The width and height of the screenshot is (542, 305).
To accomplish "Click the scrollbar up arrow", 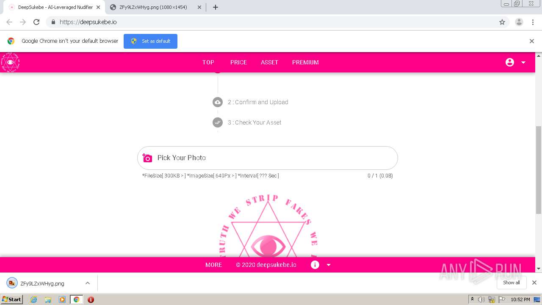I will pos(539,55).
